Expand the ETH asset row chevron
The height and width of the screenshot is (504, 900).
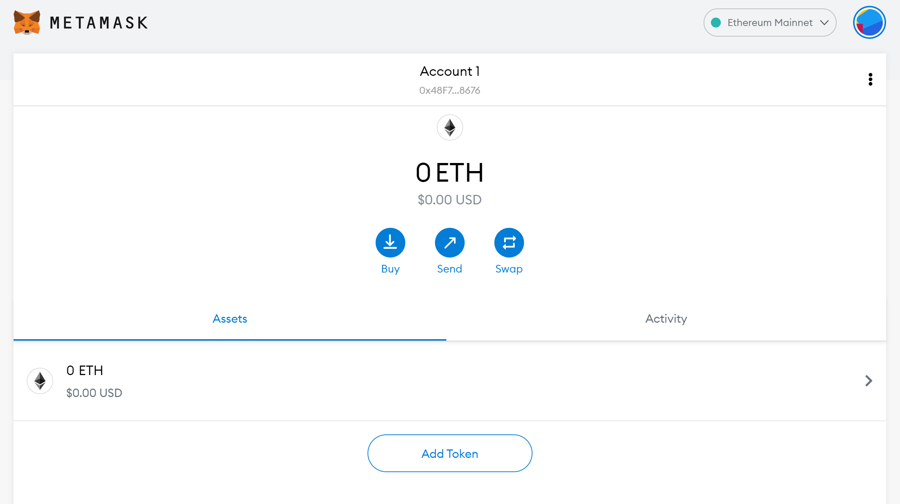[868, 381]
